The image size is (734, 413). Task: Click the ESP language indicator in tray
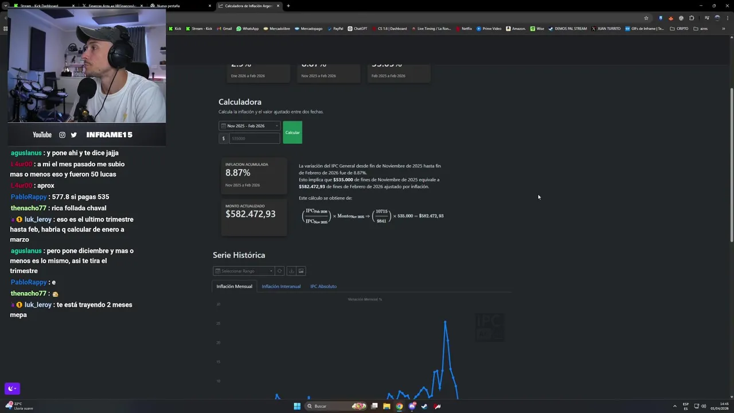(x=686, y=406)
